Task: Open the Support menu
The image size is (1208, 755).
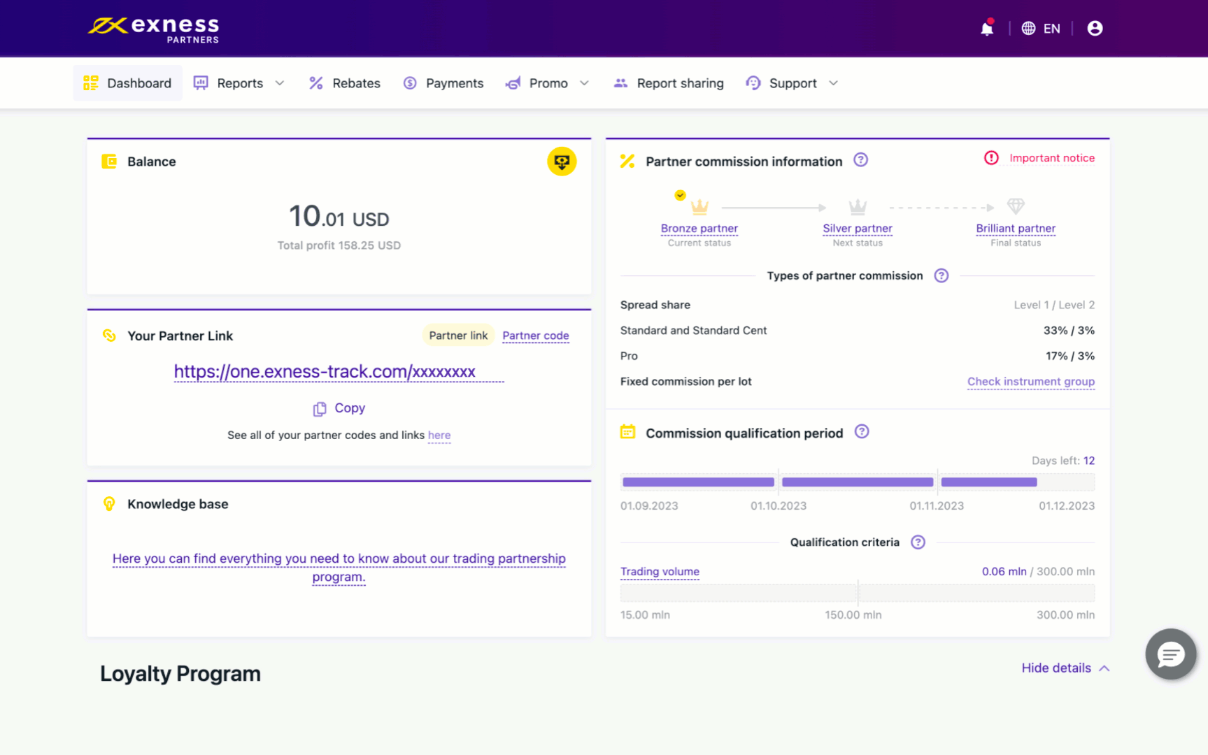Action: 793,83
